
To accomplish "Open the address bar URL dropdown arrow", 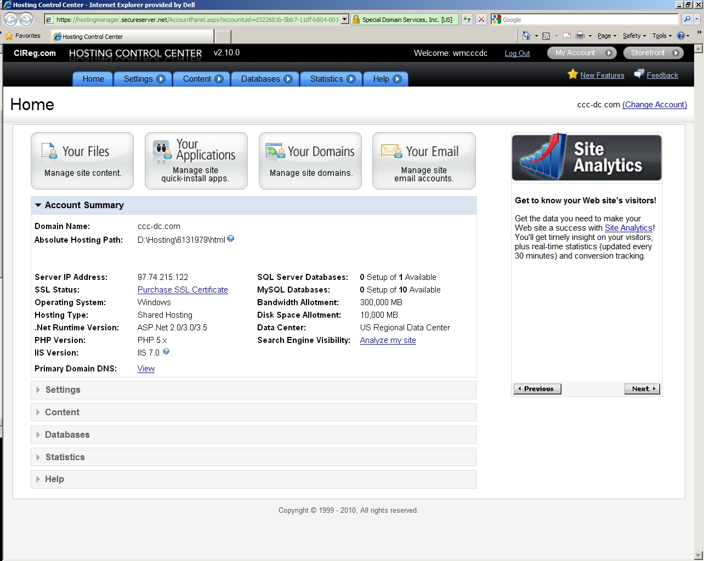I will (344, 19).
